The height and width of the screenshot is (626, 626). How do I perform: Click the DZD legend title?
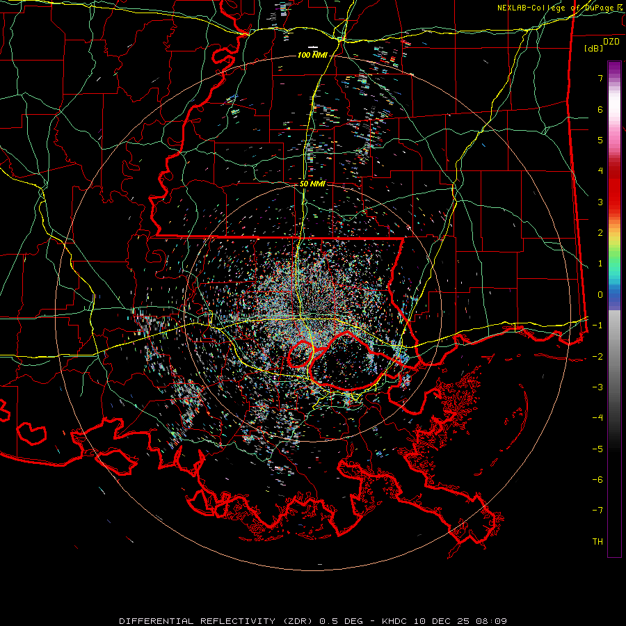point(611,42)
